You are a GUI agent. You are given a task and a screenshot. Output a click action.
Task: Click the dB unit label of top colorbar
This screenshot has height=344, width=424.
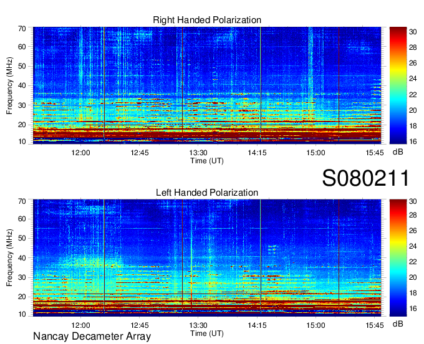click(398, 152)
